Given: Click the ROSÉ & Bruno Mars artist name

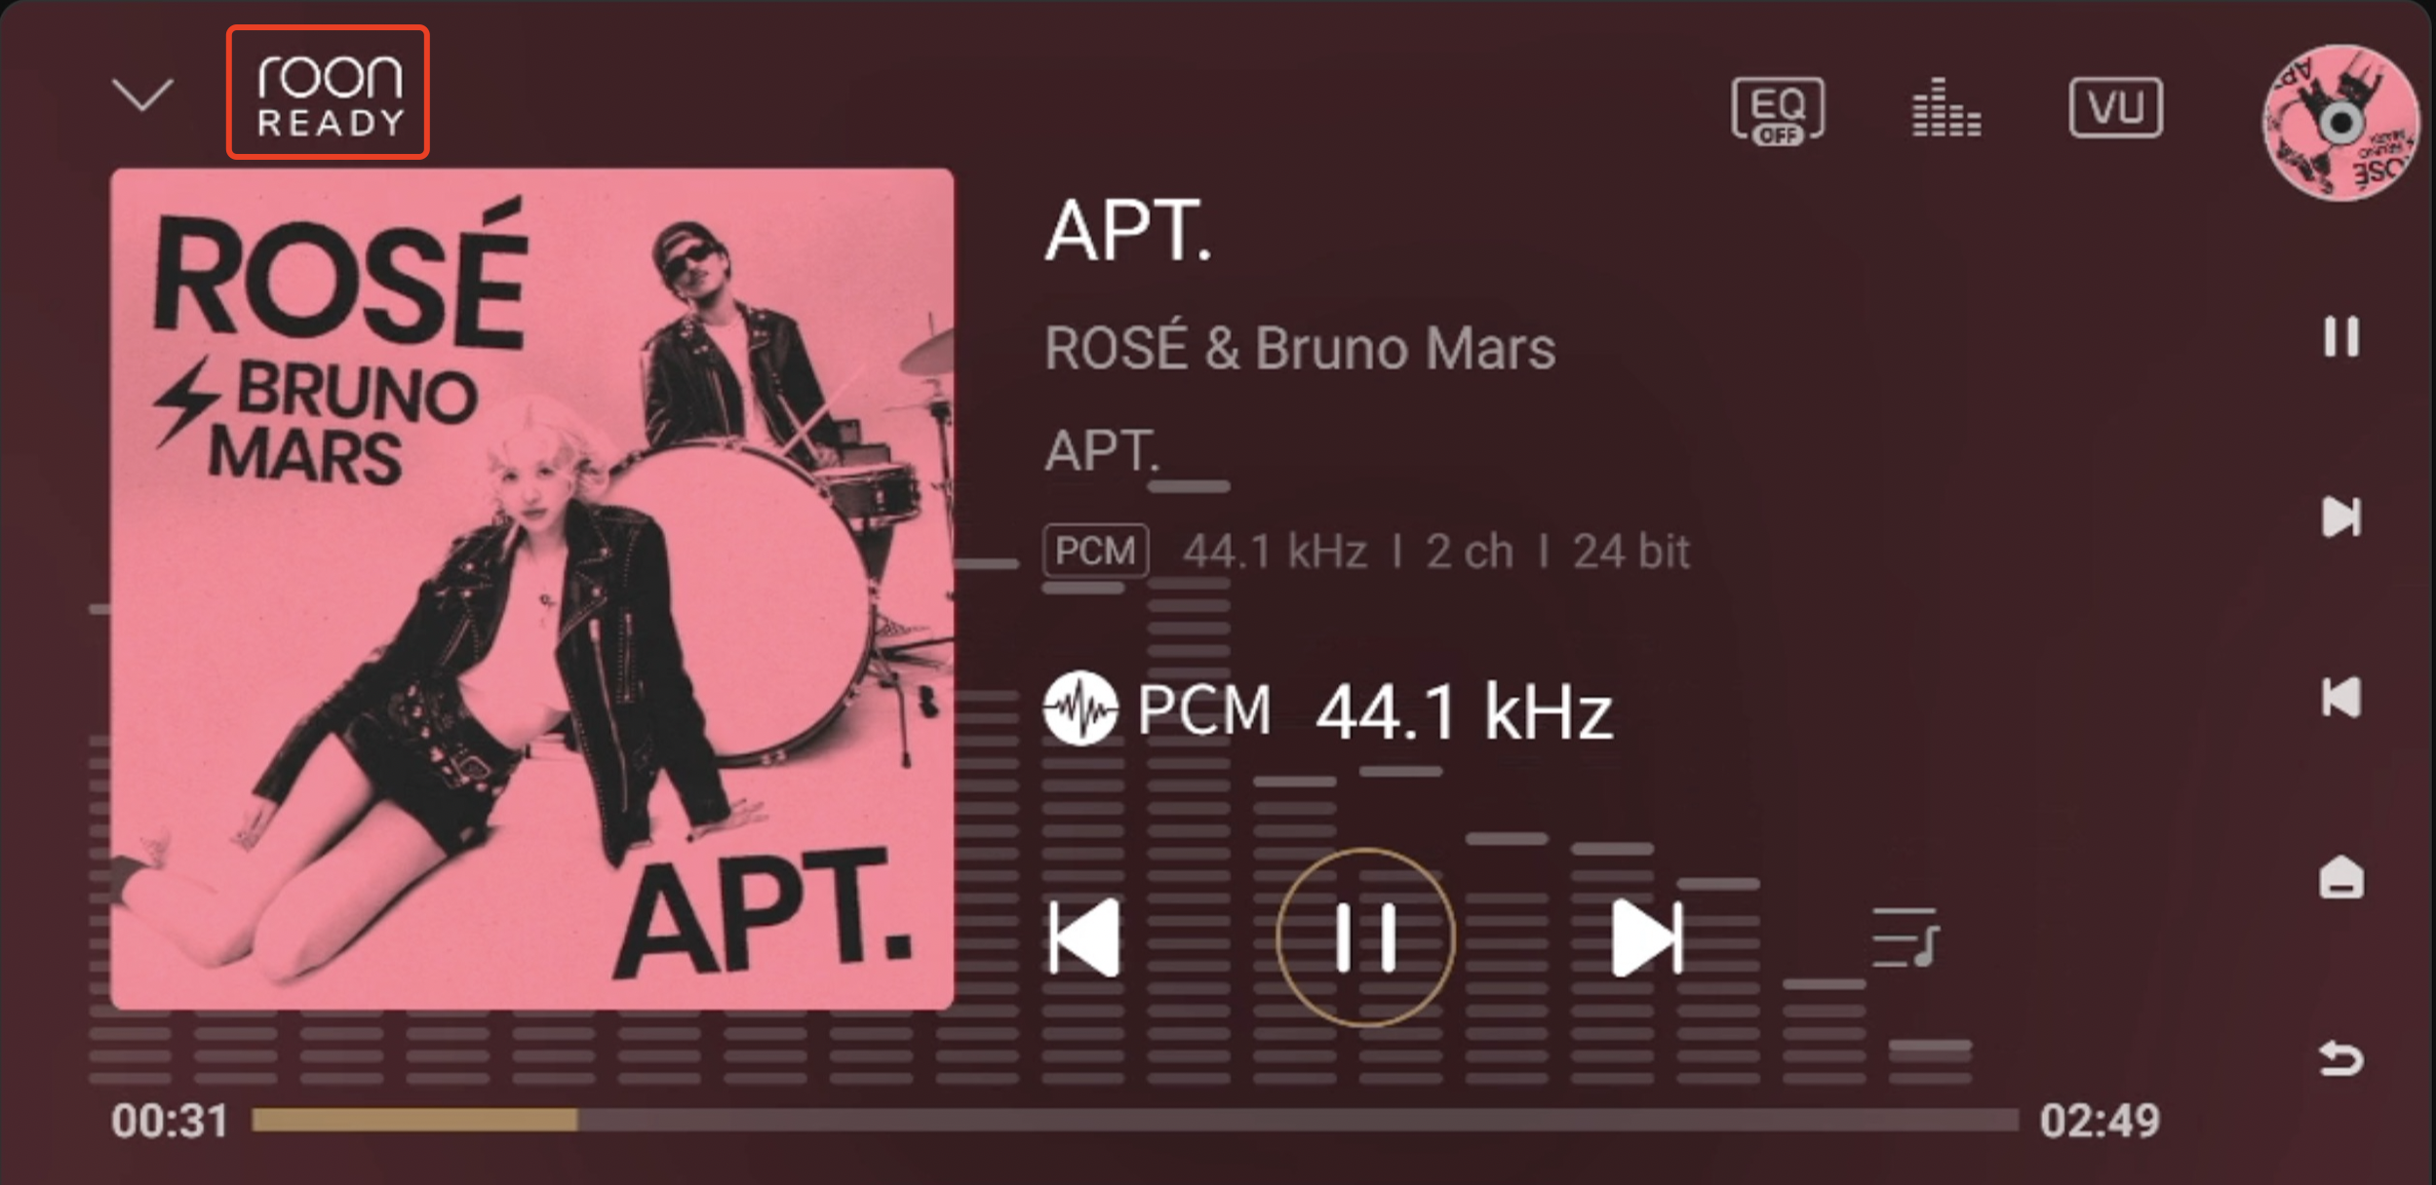Looking at the screenshot, I should (1299, 348).
